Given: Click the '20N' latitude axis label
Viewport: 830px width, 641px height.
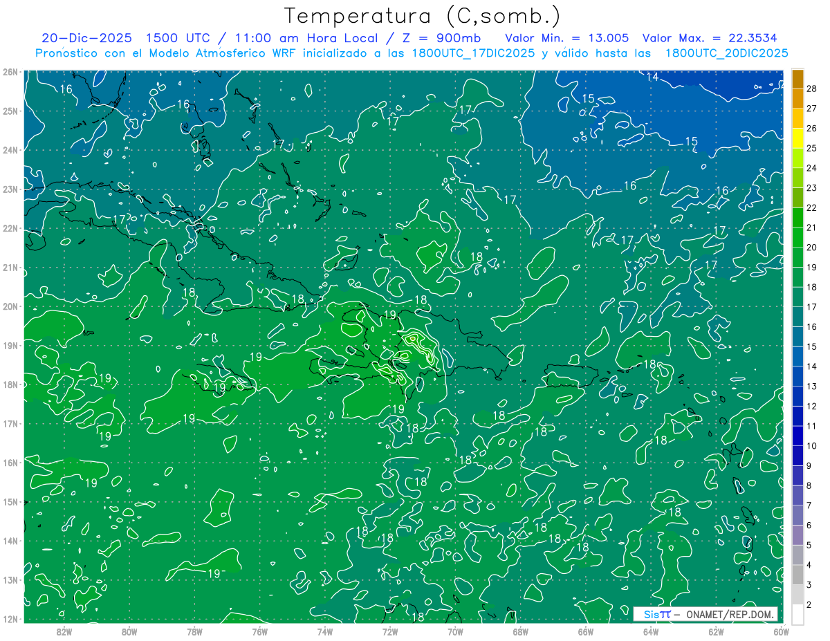Looking at the screenshot, I should click(x=10, y=306).
